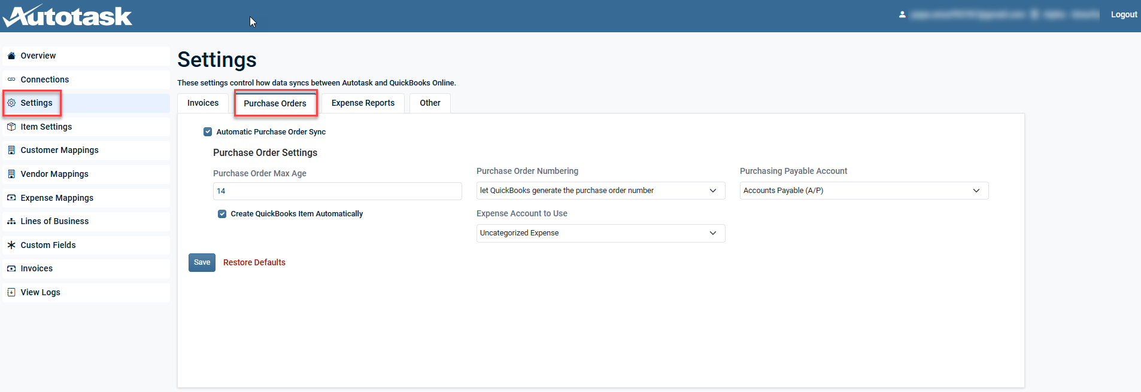Toggle Create QuickBooks Item Automatically checkbox
This screenshot has height=392, width=1141.
(222, 214)
